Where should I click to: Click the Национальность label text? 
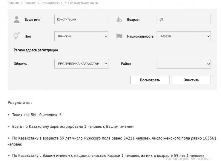(140, 36)
